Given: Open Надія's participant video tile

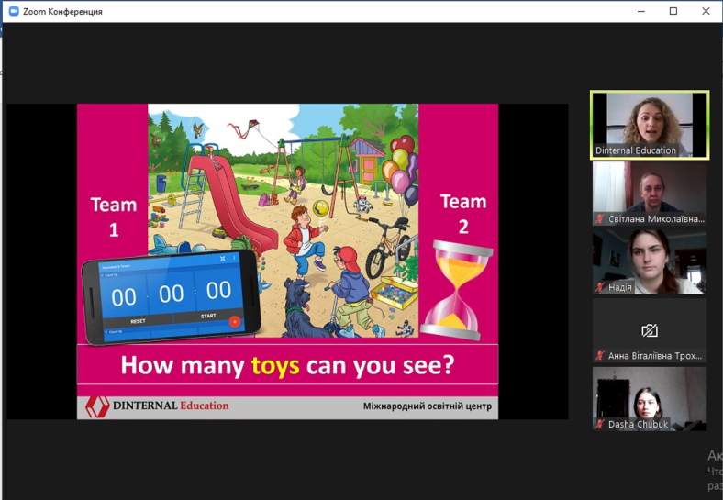Looking at the screenshot, I should click(650, 262).
